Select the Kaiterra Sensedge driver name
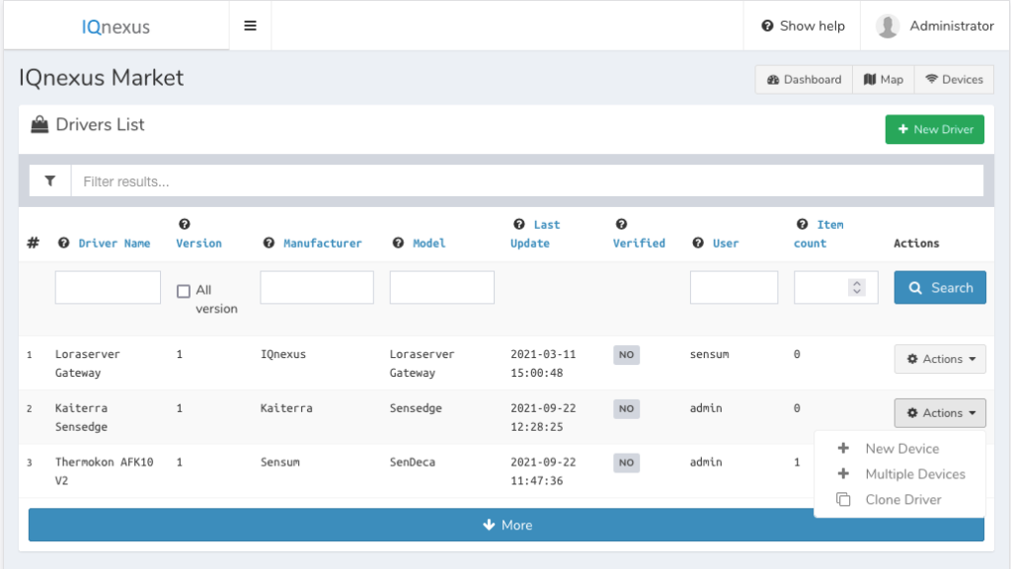Screen dimensions: 1011x569 81,417
